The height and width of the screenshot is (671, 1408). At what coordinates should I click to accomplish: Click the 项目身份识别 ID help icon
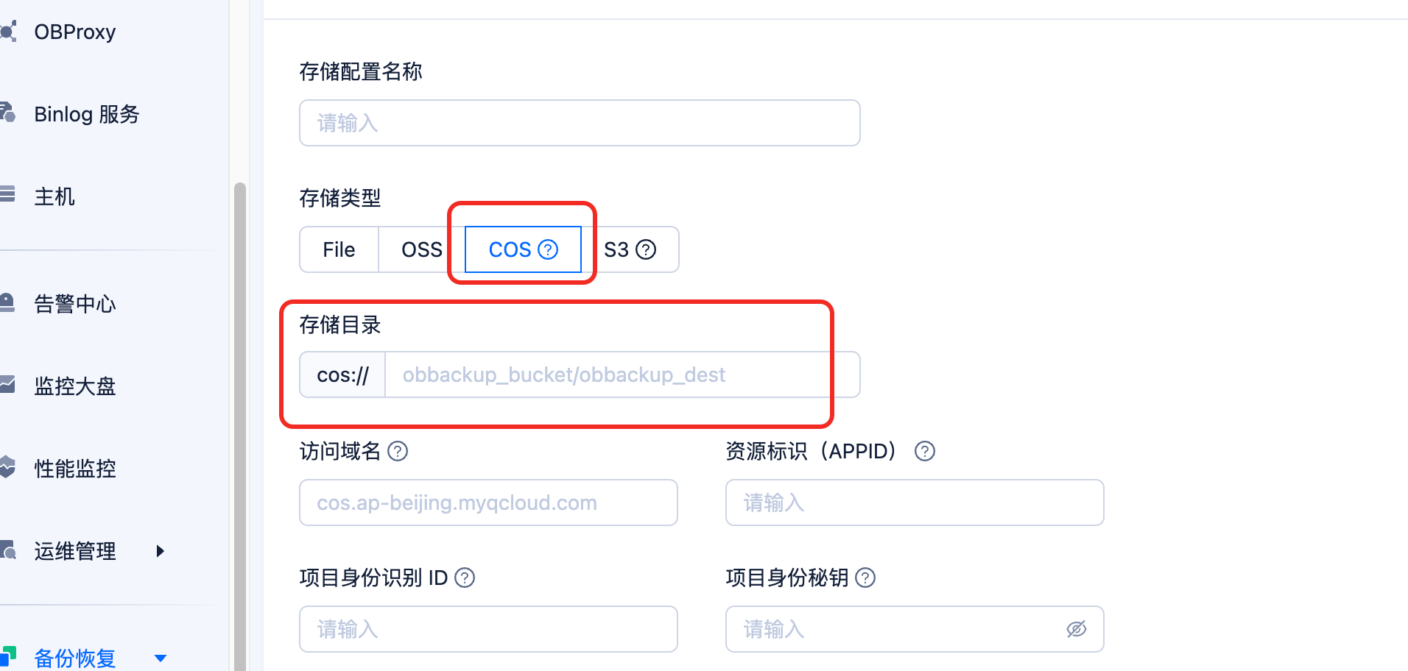[x=465, y=578]
